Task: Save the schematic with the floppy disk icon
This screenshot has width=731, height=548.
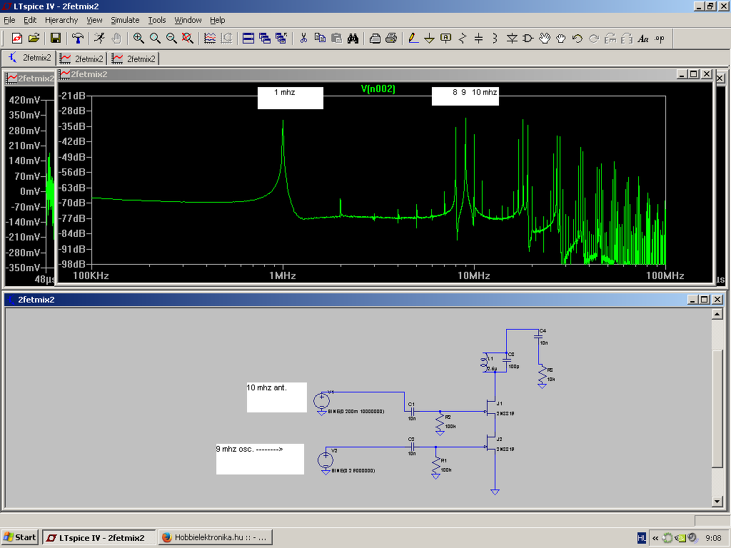Action: [x=55, y=39]
